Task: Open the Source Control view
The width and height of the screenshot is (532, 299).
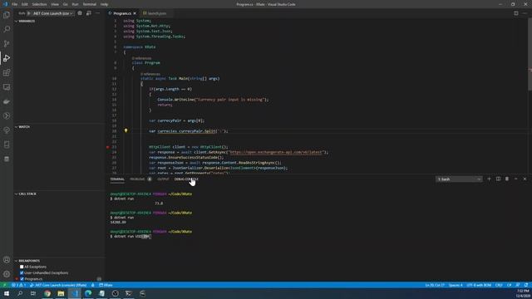Action: (7, 44)
